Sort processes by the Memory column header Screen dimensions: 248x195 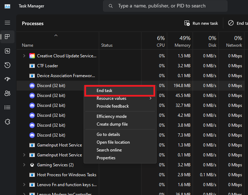182,41
